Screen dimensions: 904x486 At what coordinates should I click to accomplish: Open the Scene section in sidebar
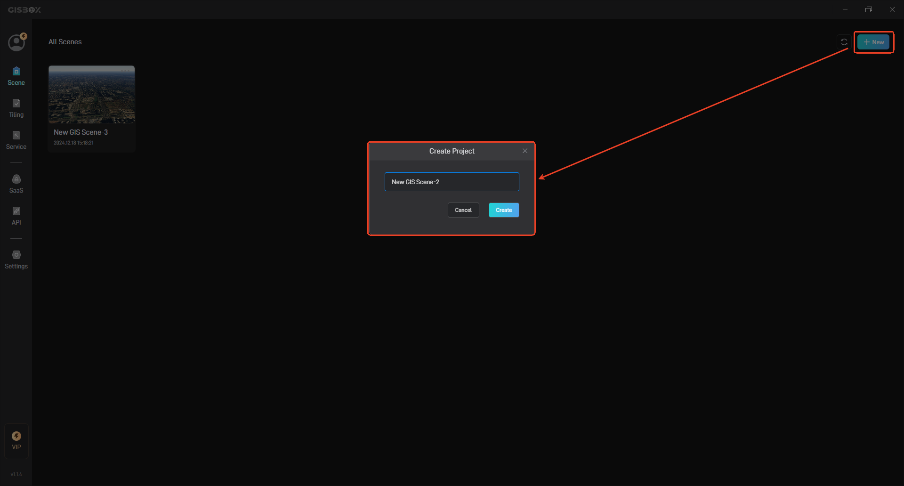coord(16,76)
